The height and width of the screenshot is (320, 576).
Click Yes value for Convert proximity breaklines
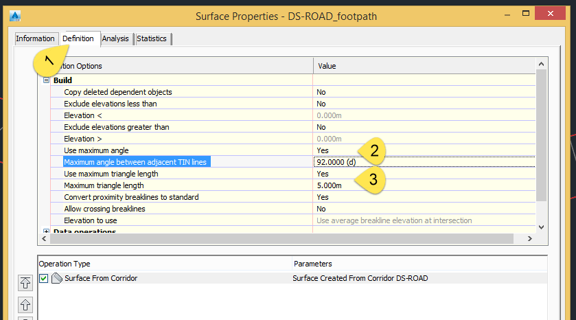[x=323, y=197]
